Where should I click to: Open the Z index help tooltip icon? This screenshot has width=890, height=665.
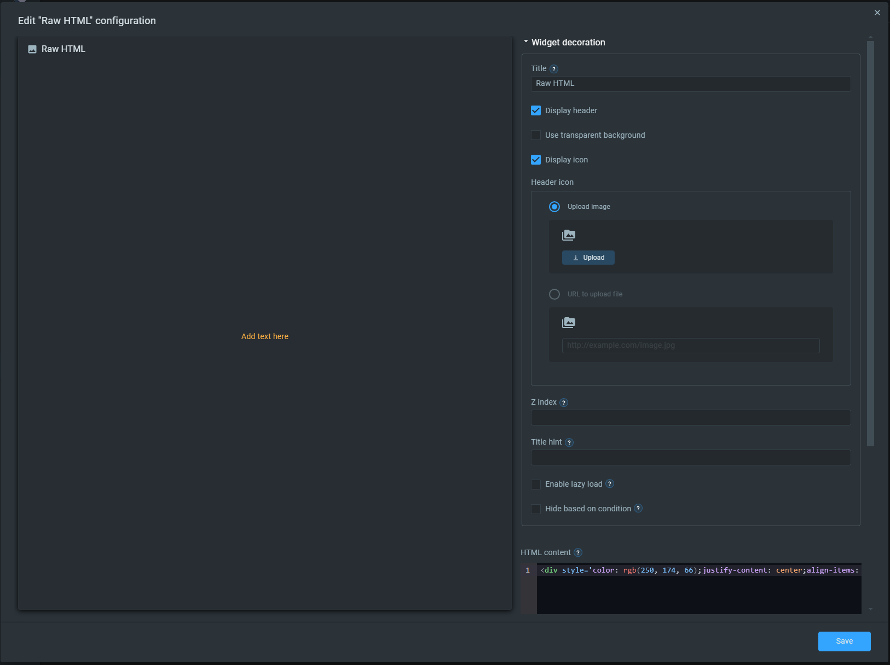point(564,402)
